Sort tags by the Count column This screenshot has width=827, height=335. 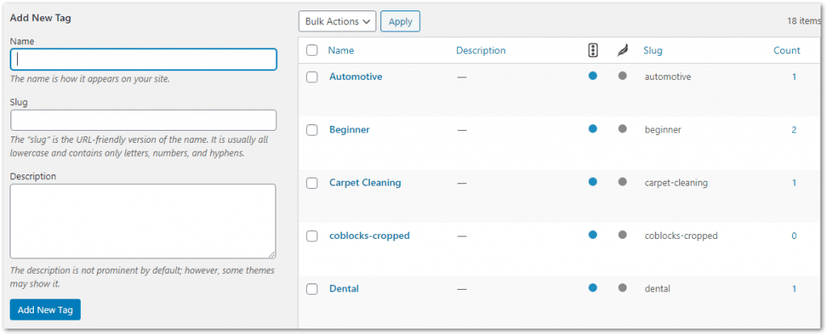click(x=786, y=50)
